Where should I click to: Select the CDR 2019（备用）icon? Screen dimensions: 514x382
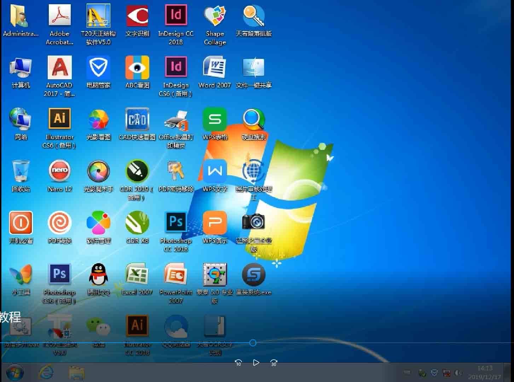(x=137, y=171)
